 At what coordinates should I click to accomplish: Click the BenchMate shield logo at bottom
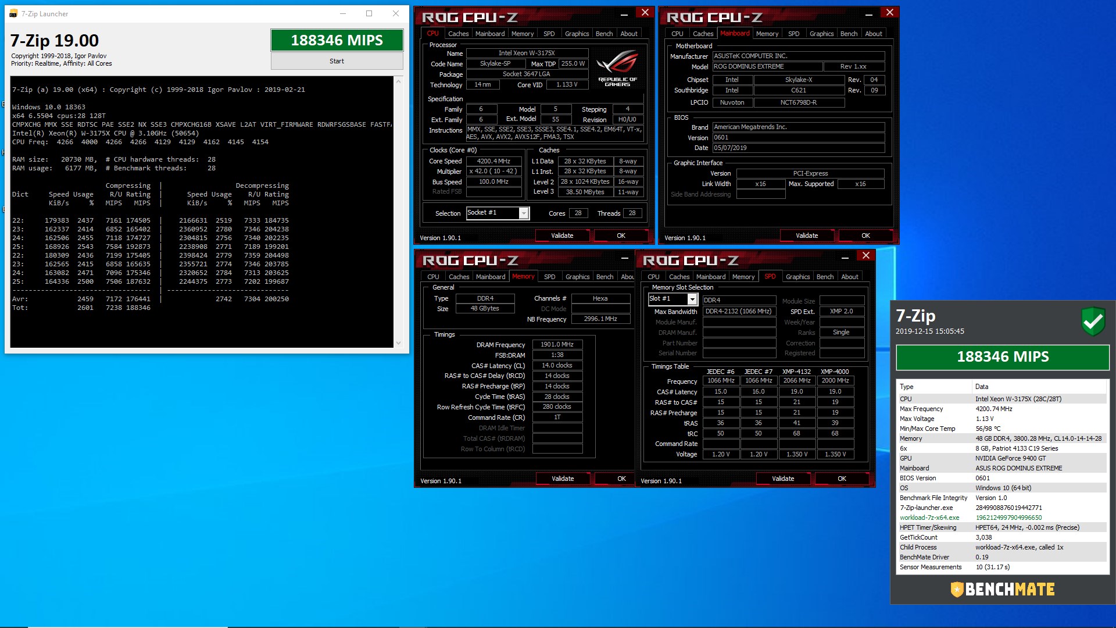(957, 590)
